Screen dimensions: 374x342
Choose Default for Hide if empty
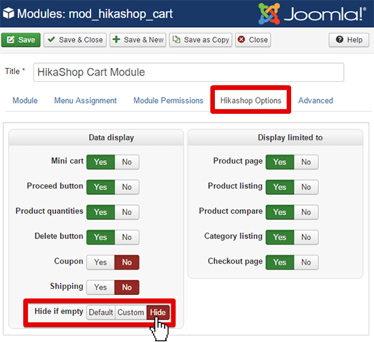coord(101,313)
